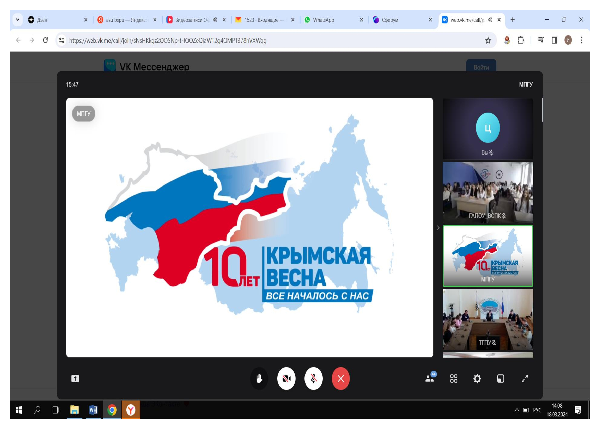This screenshot has height=422, width=597.
Task: Open picture-in-picture mini window mode
Action: pyautogui.click(x=501, y=379)
